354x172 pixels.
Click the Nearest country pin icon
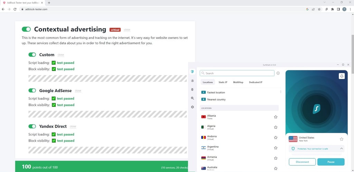(x=203, y=99)
